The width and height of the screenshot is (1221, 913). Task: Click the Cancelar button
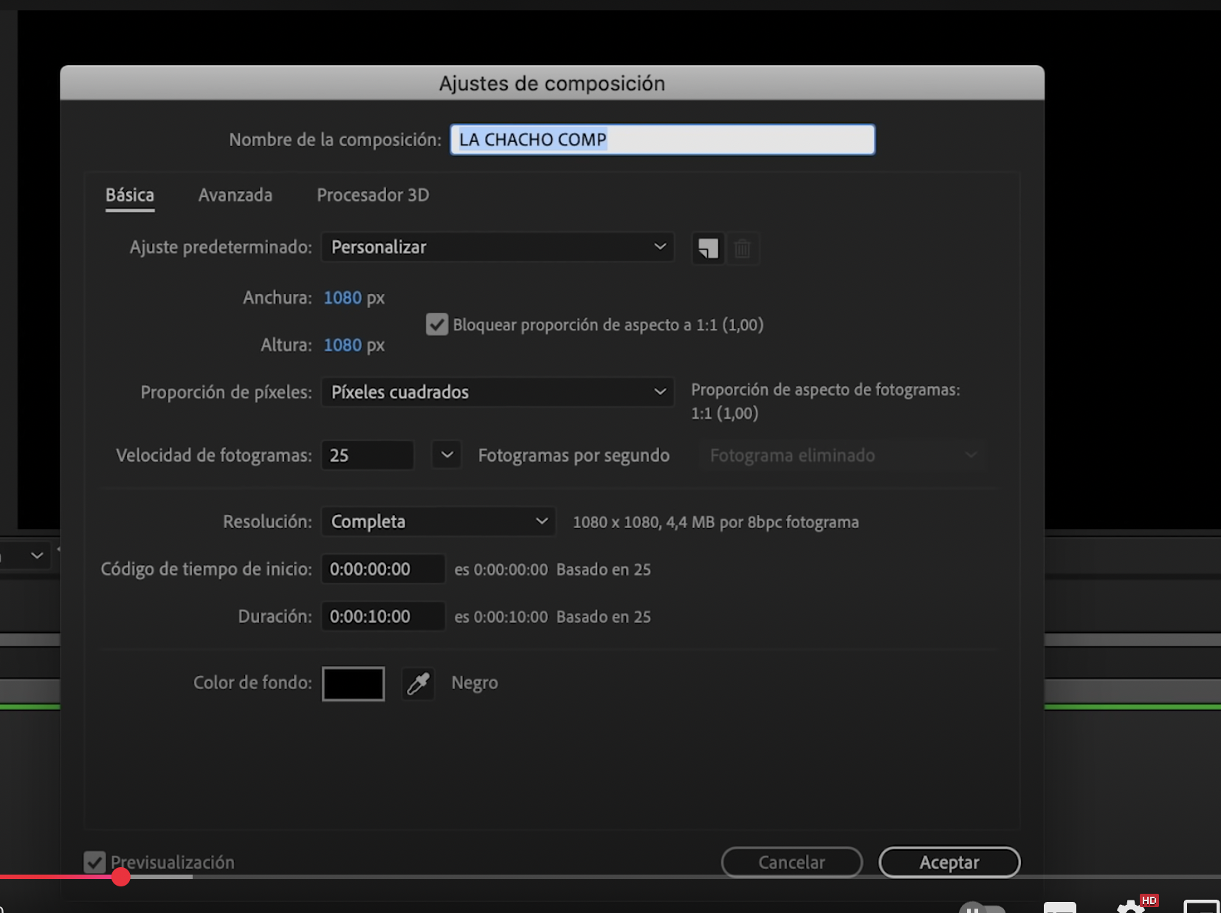(x=791, y=862)
